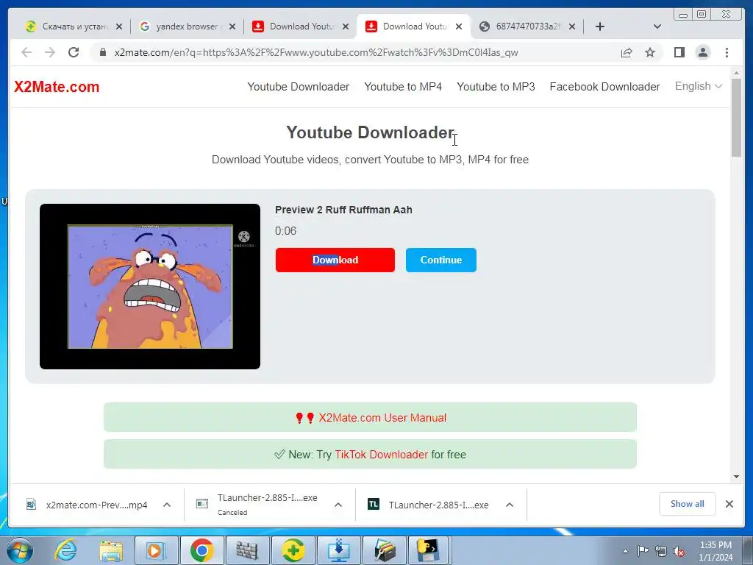Launch Internet Explorer from taskbar
753x565 pixels.
click(65, 550)
